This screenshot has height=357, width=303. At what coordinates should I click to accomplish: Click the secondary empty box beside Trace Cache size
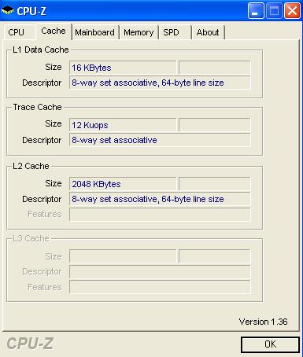214,125
